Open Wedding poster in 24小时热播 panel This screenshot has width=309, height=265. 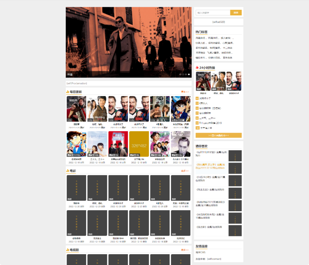click(x=218, y=81)
